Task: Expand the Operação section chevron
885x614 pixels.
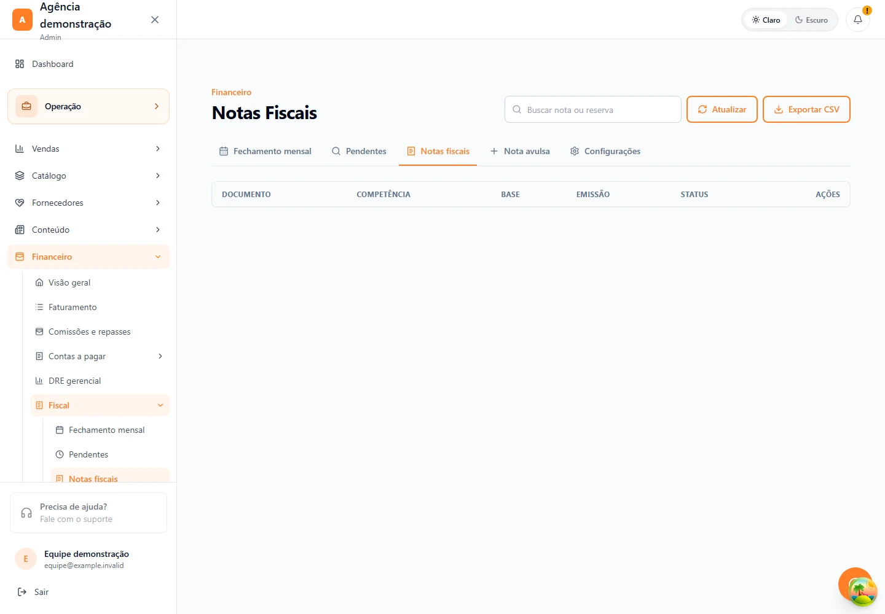Action: (157, 106)
